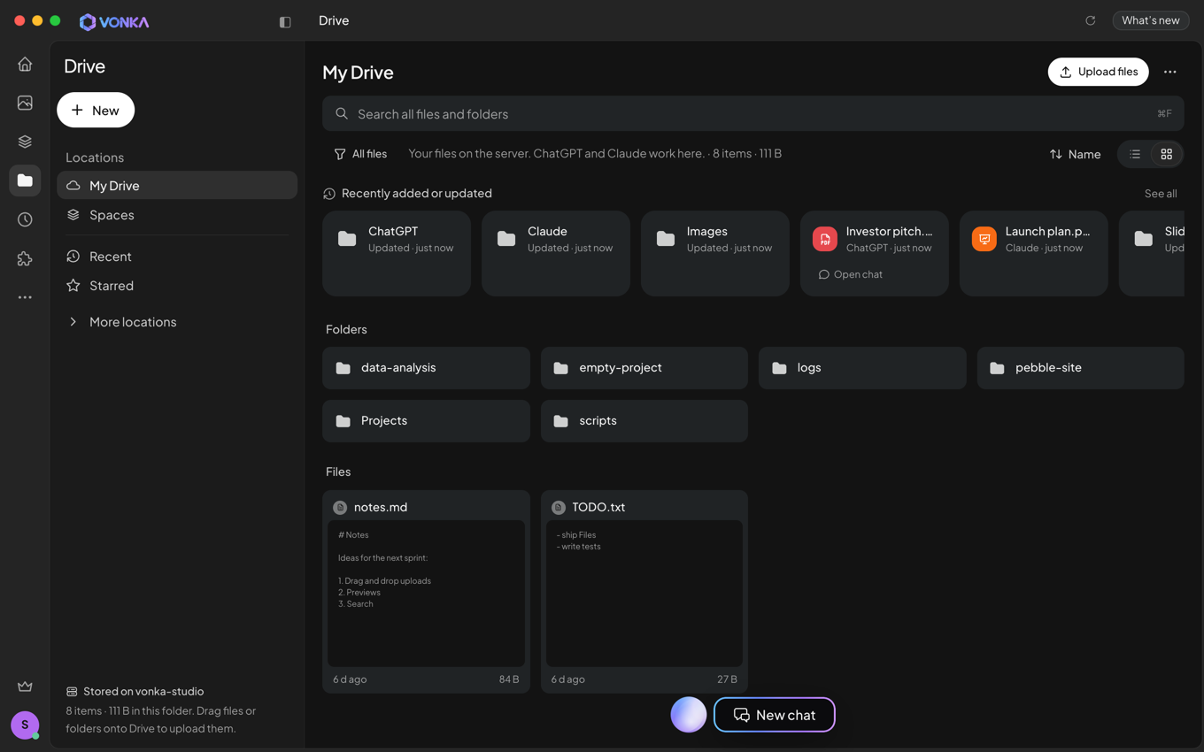Open the Images recent folder card

coord(715,253)
